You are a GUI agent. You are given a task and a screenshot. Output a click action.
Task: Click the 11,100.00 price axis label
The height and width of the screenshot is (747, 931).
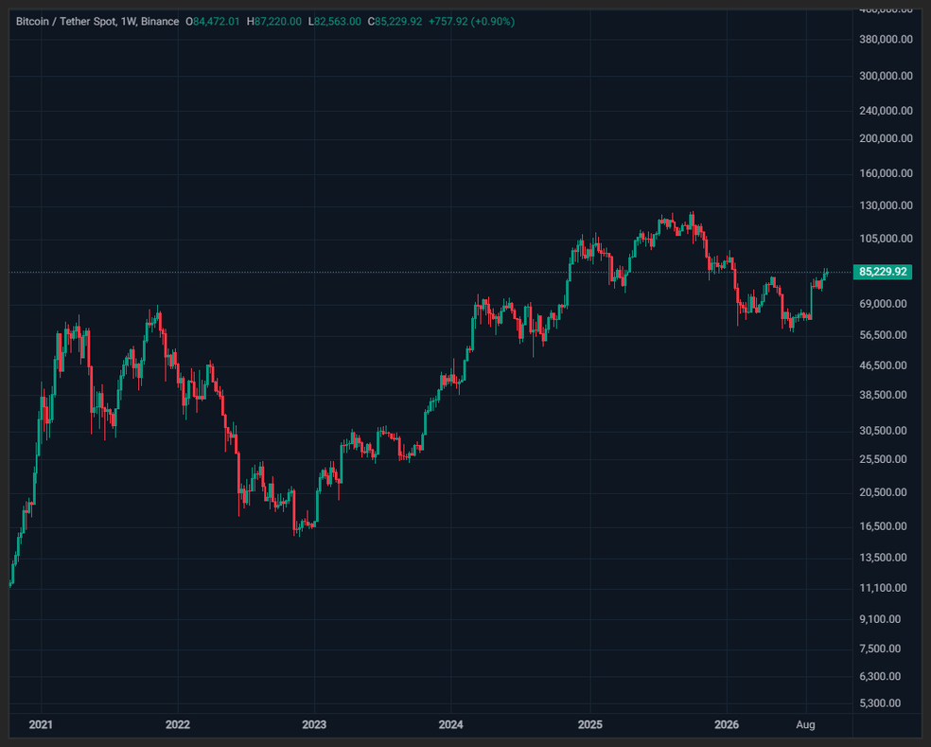(883, 588)
